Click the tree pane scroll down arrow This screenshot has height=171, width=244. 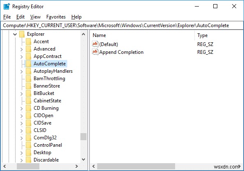pyautogui.click(x=83, y=159)
